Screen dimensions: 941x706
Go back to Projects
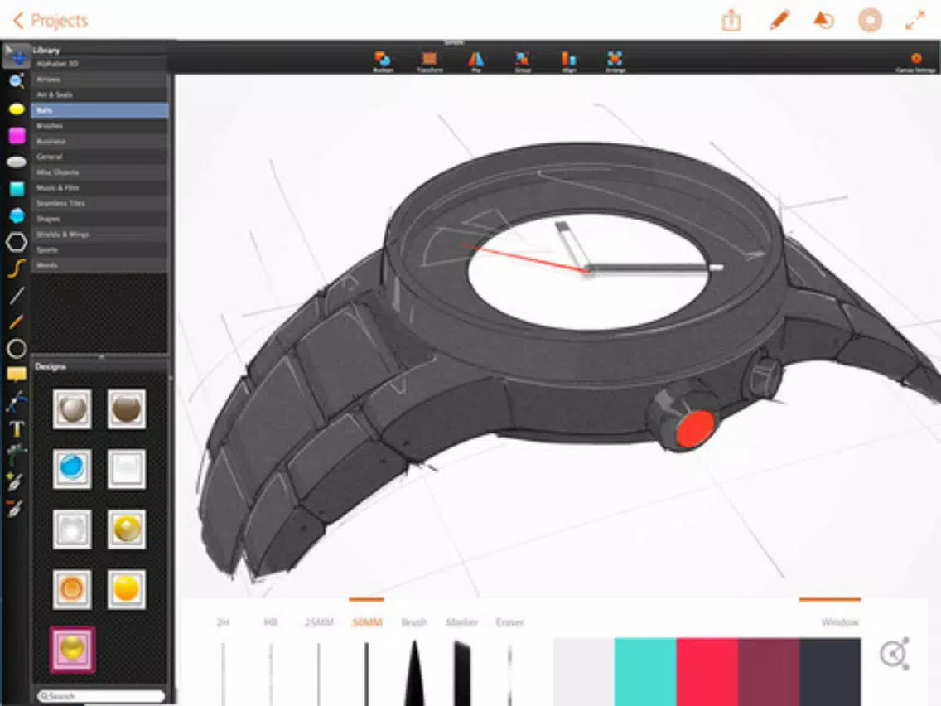pos(51,21)
